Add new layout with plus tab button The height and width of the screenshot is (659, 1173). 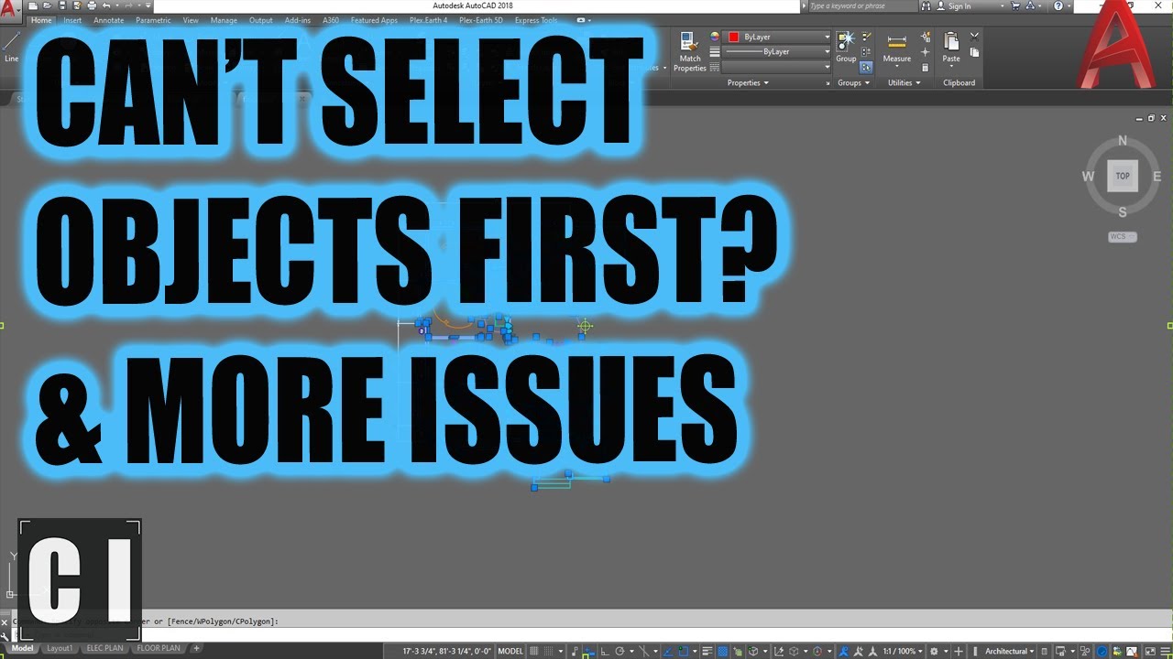196,648
